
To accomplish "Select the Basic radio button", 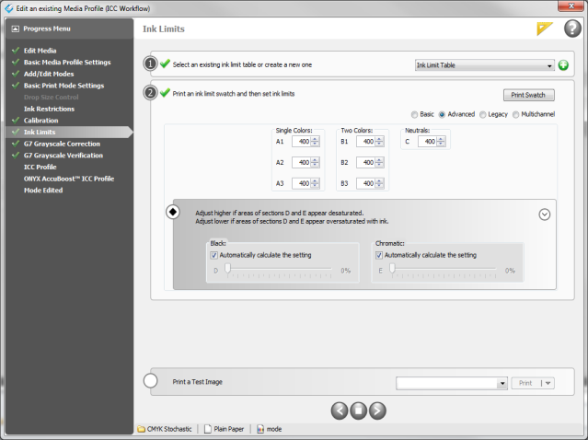I will point(414,114).
